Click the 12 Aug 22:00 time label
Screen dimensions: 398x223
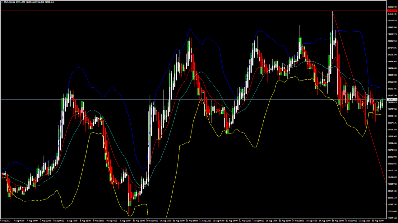click(x=245, y=221)
